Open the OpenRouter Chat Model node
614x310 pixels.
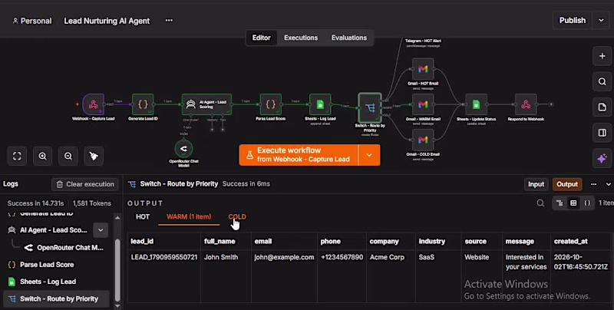(183, 149)
